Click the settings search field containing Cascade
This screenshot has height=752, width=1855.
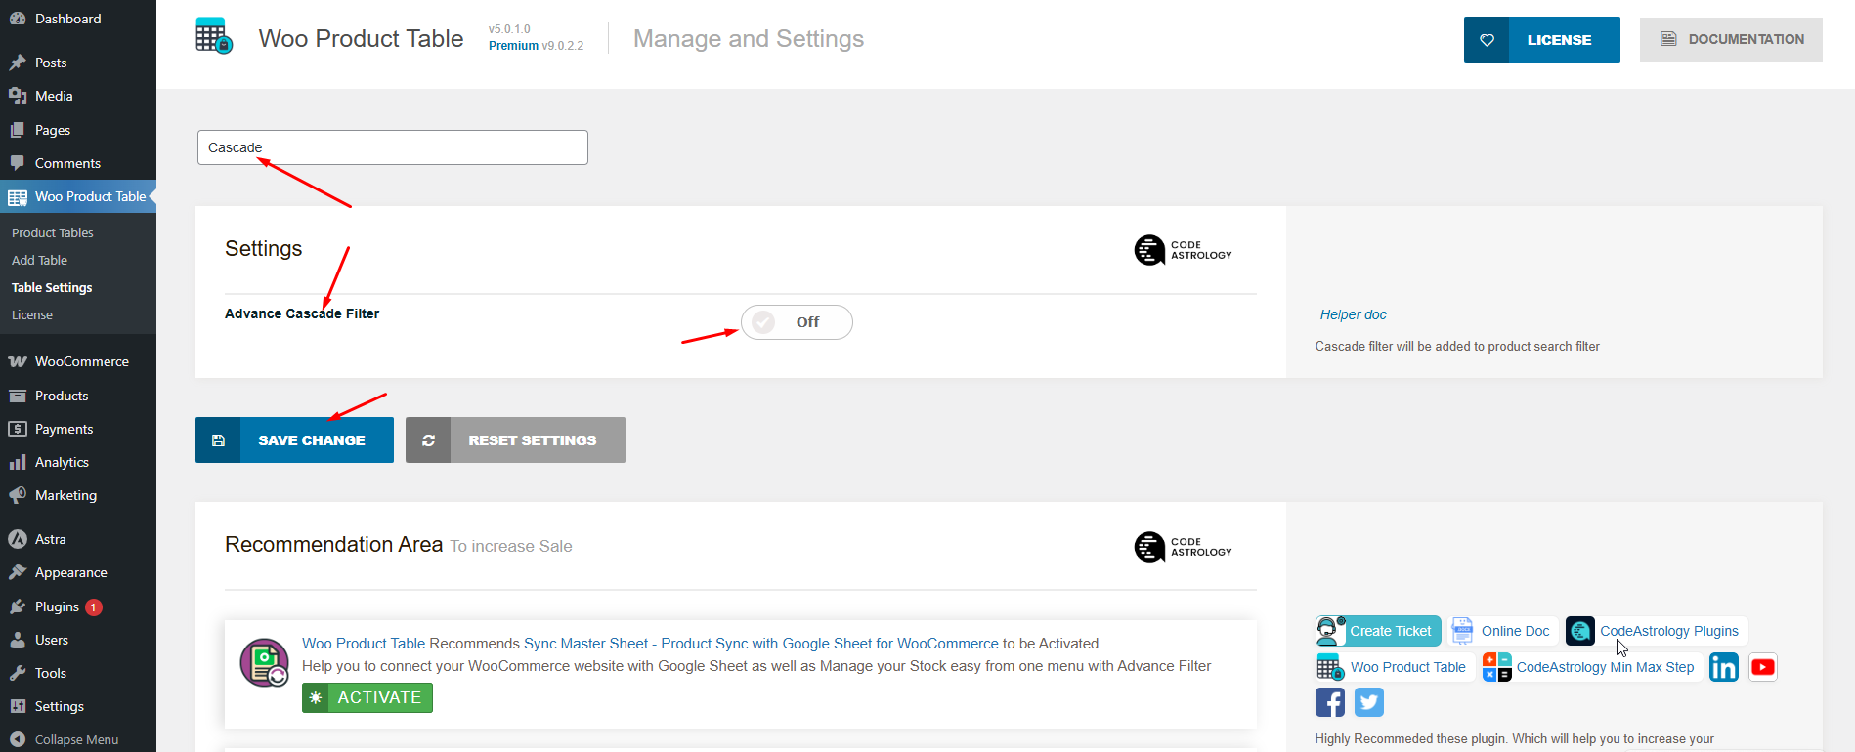pos(393,147)
